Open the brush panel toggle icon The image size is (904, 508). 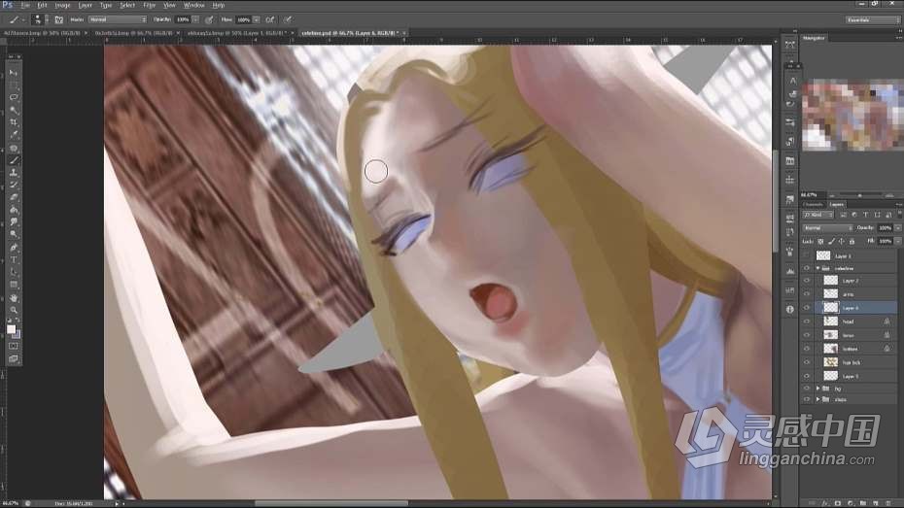[58, 19]
